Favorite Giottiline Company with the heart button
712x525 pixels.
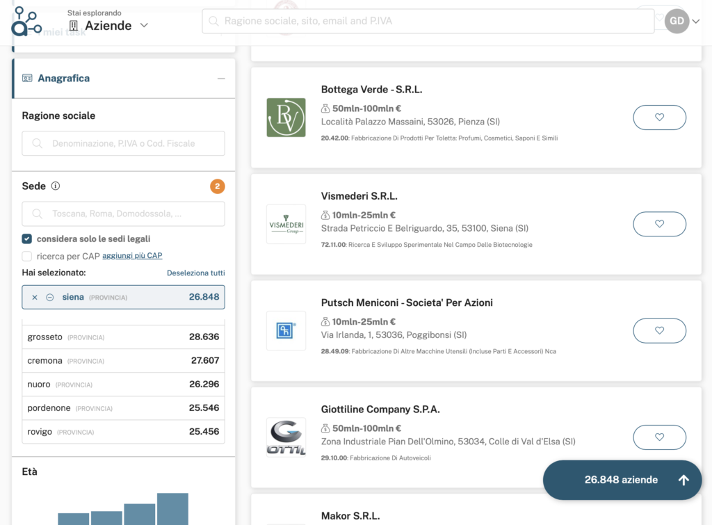tap(659, 437)
